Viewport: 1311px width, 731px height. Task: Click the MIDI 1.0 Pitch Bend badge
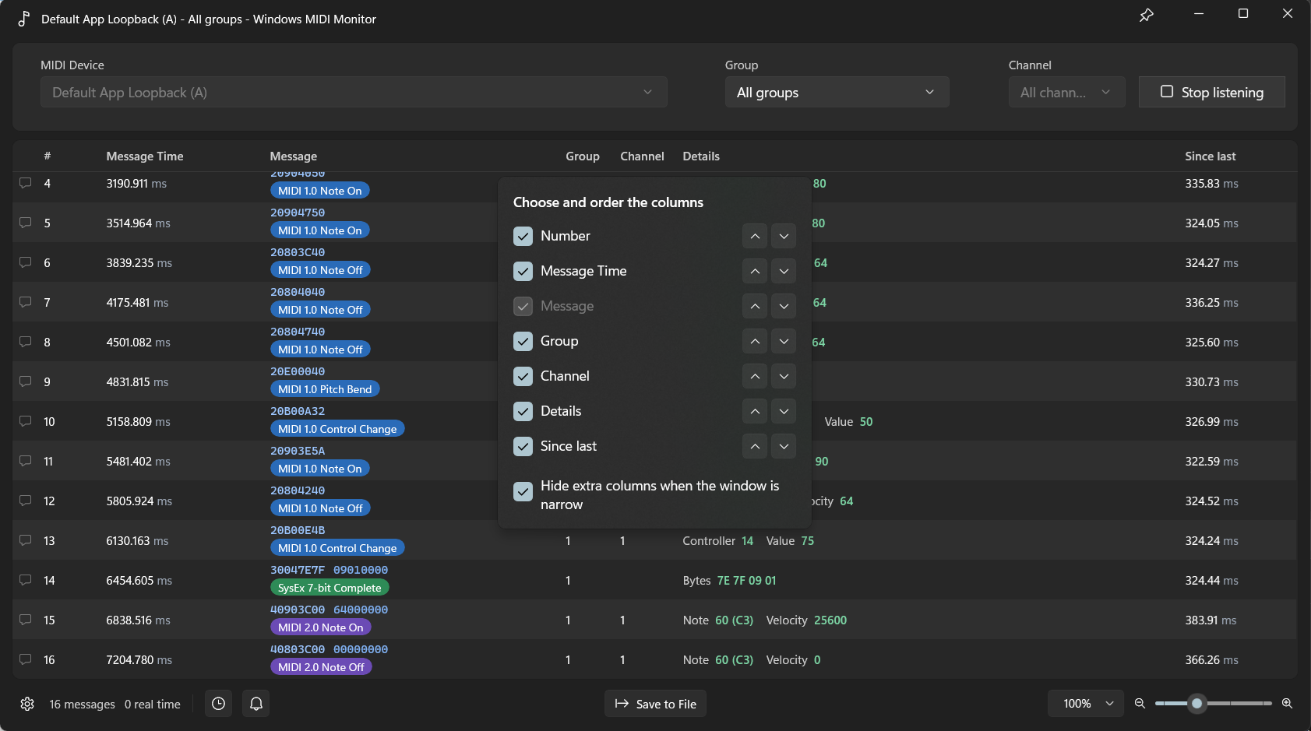click(325, 389)
